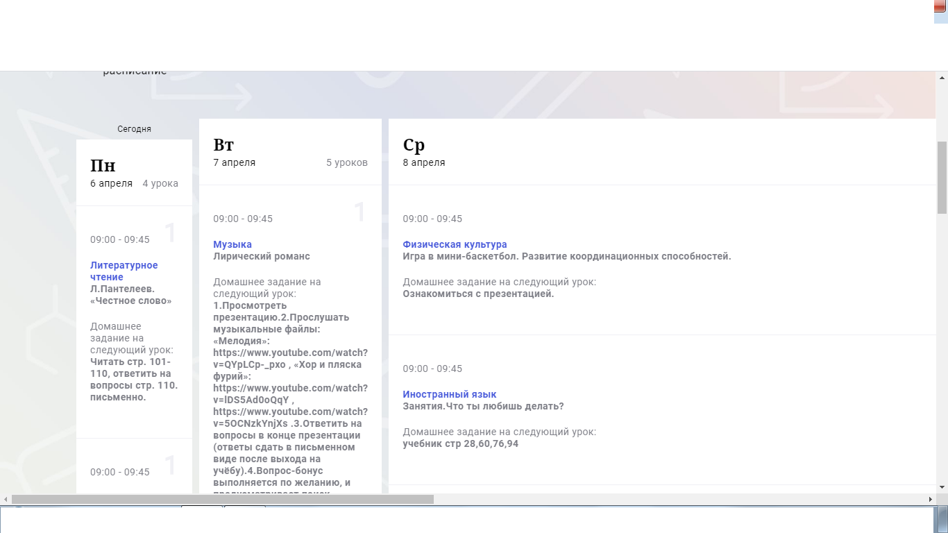
Task: Click the 09:00 - 09:45 time above Физическая культура
Action: pyautogui.click(x=432, y=219)
